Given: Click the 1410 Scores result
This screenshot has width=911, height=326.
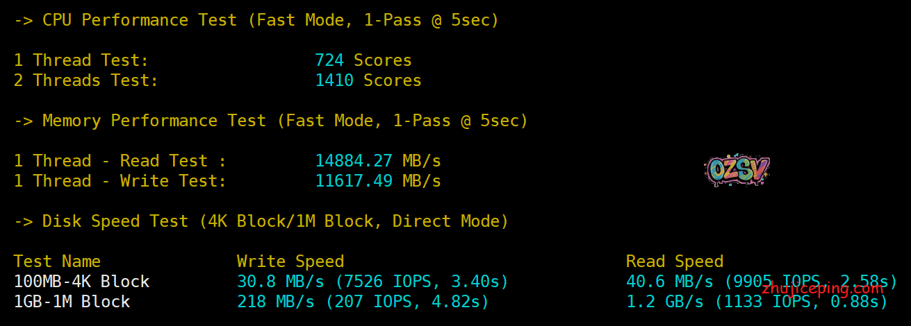Looking at the screenshot, I should click(x=368, y=80).
